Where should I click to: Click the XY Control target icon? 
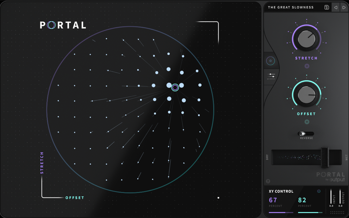(319, 191)
